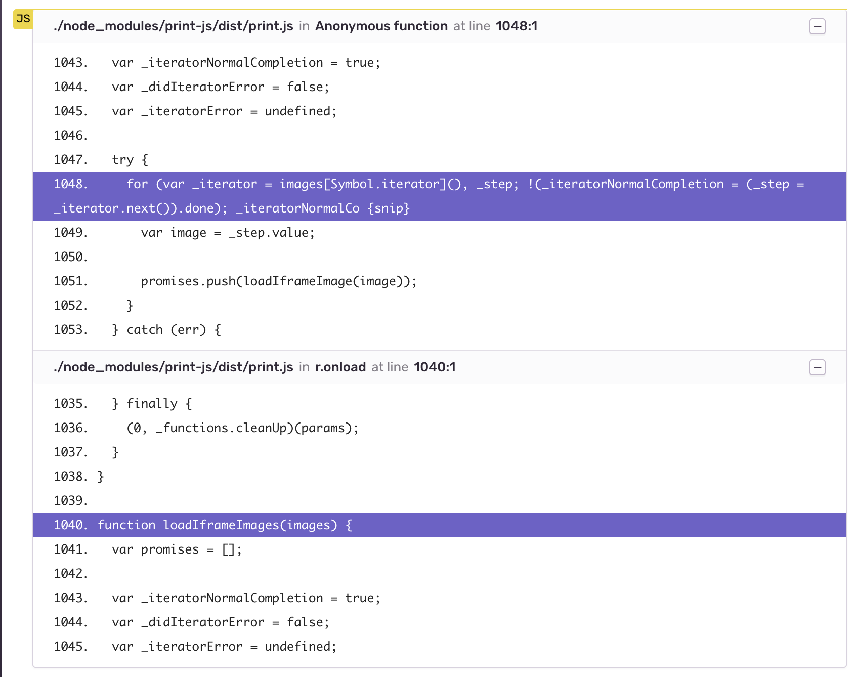Open print.js path in the bottom frame header
This screenshot has height=677, width=856.
(174, 367)
